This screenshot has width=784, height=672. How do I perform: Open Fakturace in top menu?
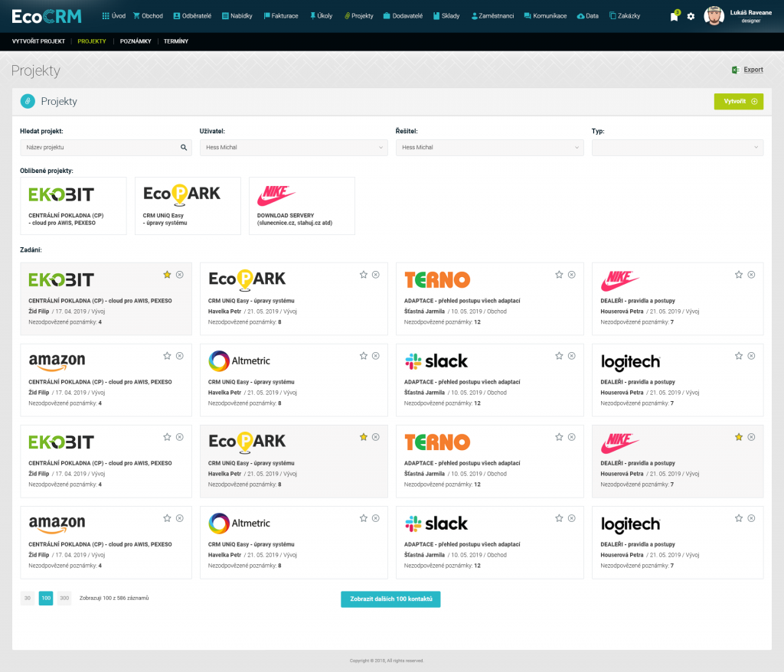[x=280, y=16]
